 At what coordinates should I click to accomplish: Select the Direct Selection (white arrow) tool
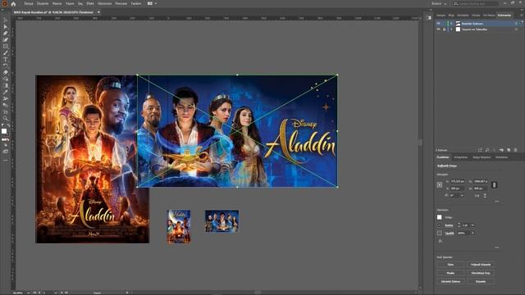[x=6, y=27]
